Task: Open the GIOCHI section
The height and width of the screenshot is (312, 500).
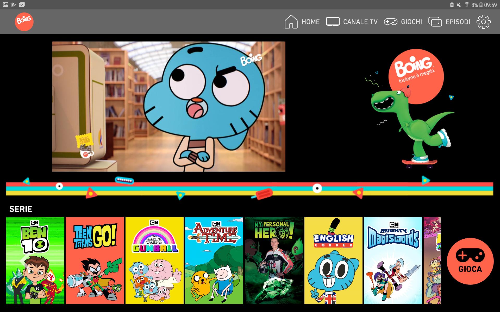Action: (411, 22)
